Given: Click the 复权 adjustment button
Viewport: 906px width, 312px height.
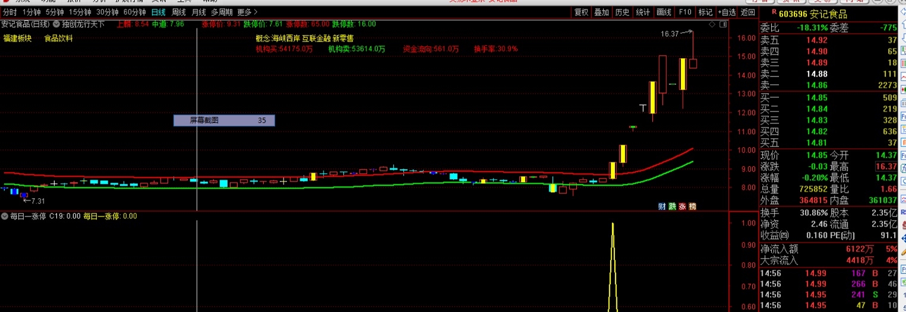Looking at the screenshot, I should (581, 12).
